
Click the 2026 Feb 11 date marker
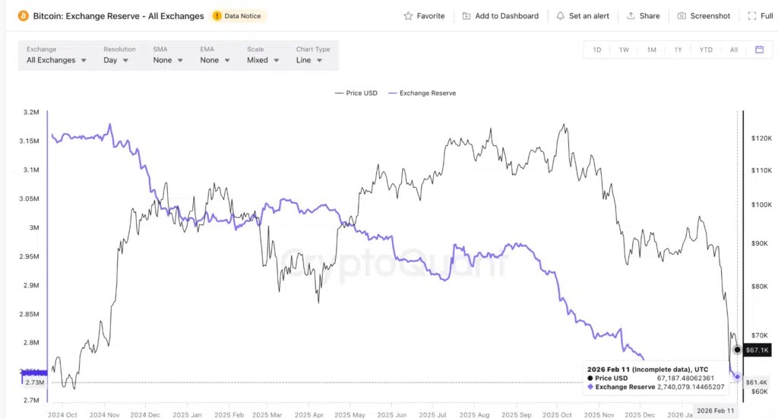tap(716, 411)
